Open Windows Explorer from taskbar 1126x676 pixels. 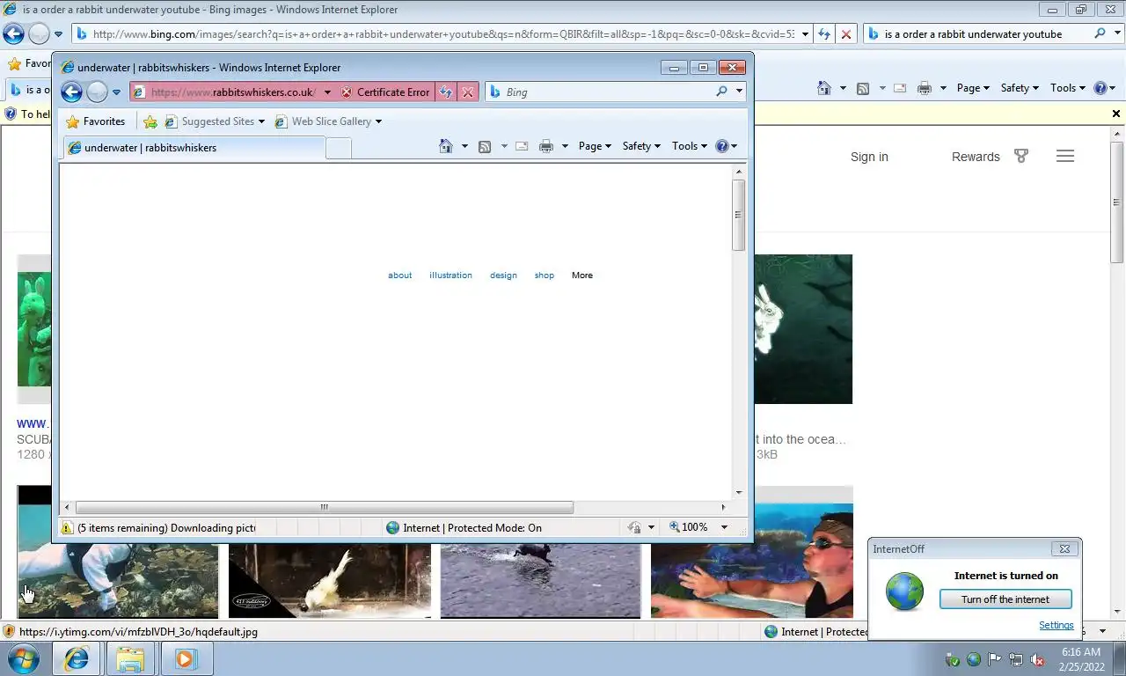(130, 658)
